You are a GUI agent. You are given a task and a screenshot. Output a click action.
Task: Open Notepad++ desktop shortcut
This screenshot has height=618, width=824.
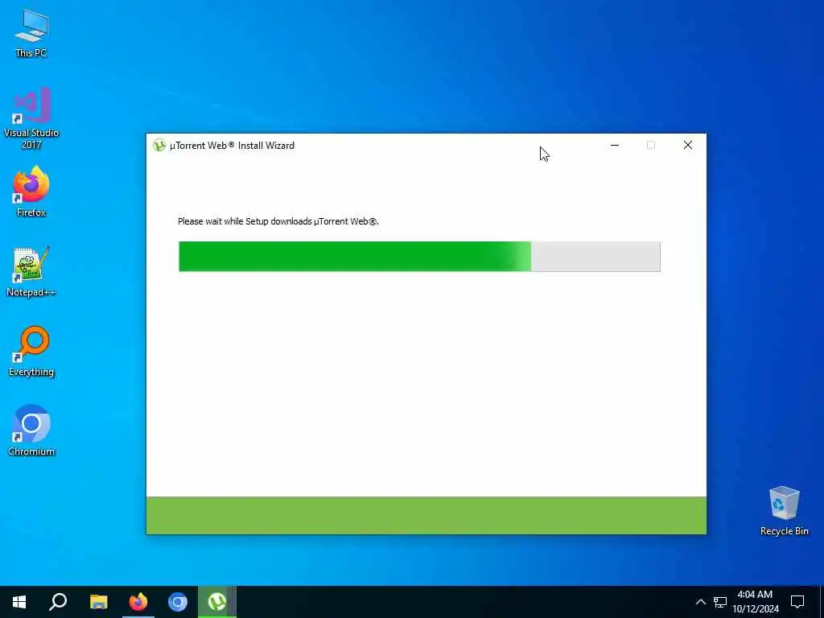(31, 272)
